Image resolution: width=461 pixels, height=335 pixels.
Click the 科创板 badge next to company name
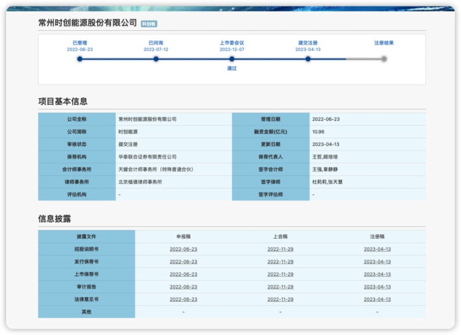[149, 24]
